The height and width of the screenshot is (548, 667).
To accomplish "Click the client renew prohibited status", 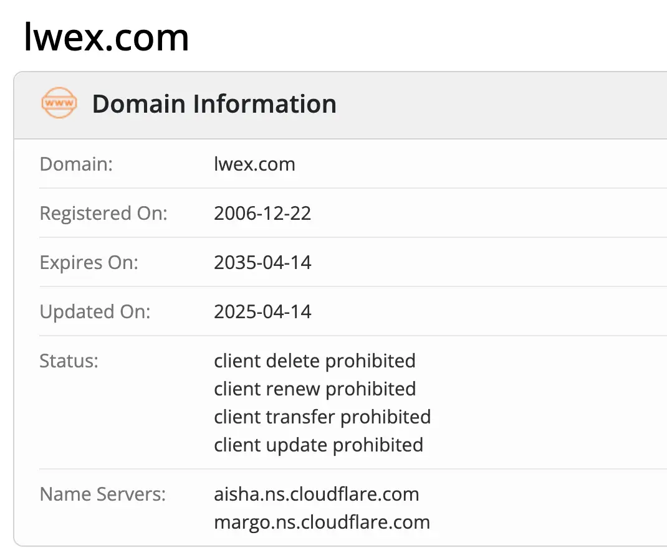I will 315,389.
